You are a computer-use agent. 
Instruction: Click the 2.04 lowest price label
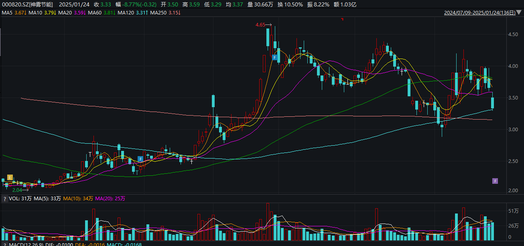point(23,190)
